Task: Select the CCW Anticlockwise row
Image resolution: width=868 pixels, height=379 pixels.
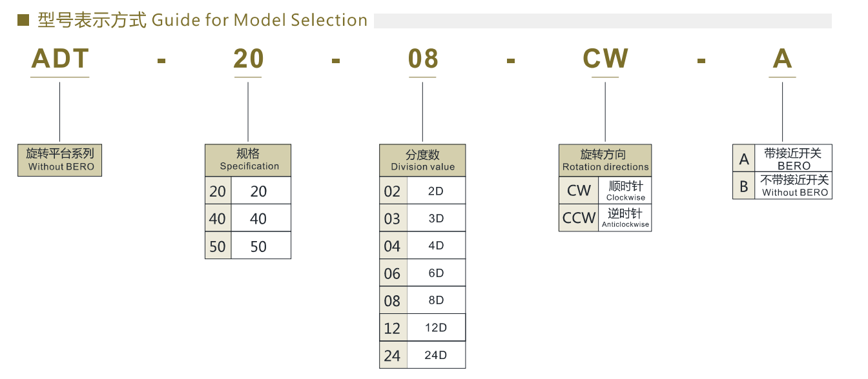Action: pyautogui.click(x=605, y=217)
